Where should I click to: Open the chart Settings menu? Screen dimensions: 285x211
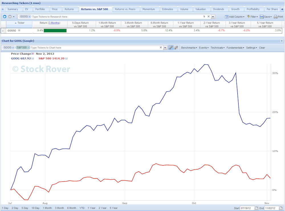(251, 48)
